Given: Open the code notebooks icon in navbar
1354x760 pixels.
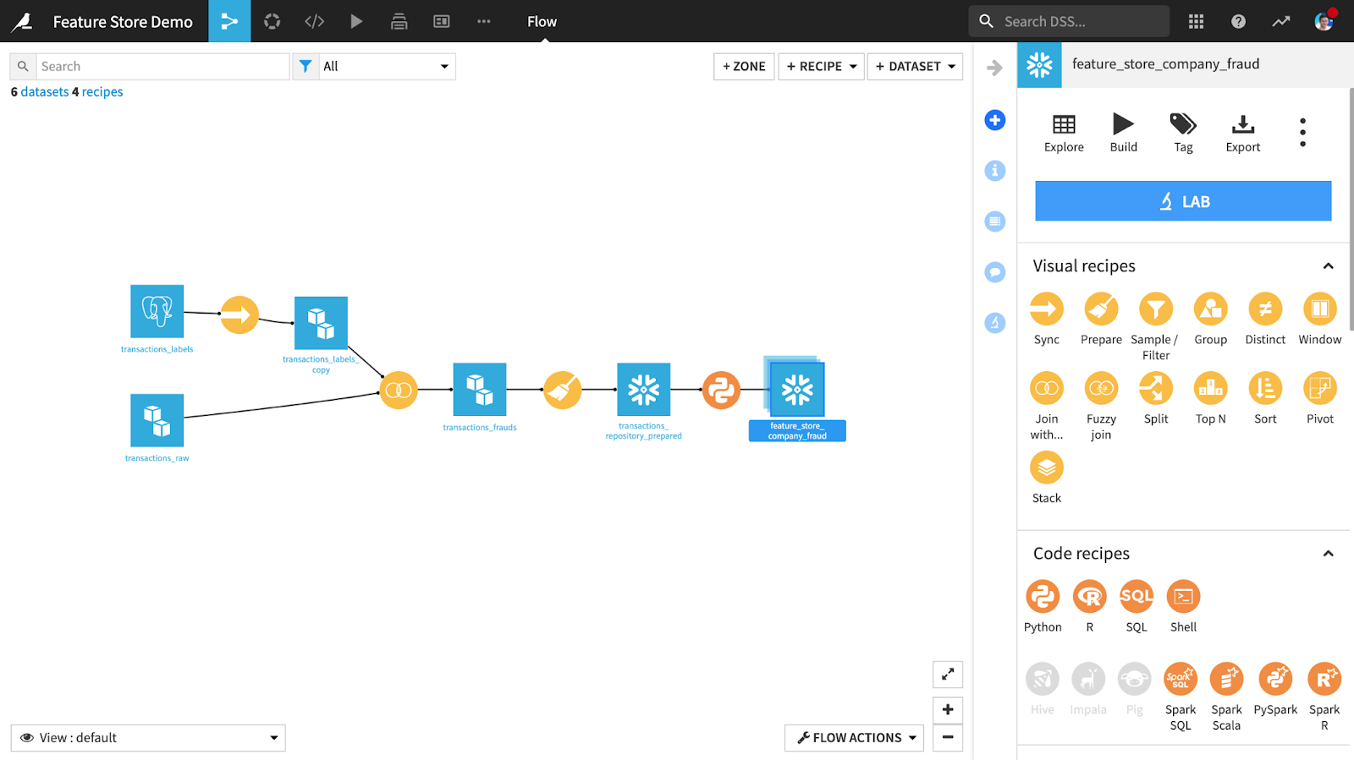Looking at the screenshot, I should [314, 21].
